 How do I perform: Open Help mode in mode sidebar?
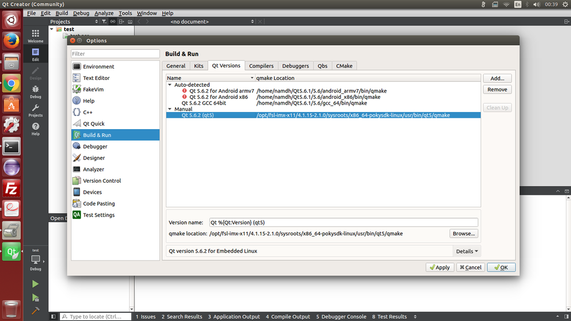[x=35, y=129]
